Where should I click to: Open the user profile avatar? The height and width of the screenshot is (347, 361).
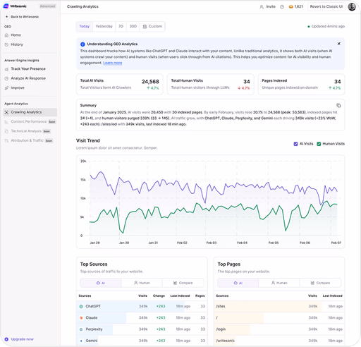pyautogui.click(x=352, y=6)
